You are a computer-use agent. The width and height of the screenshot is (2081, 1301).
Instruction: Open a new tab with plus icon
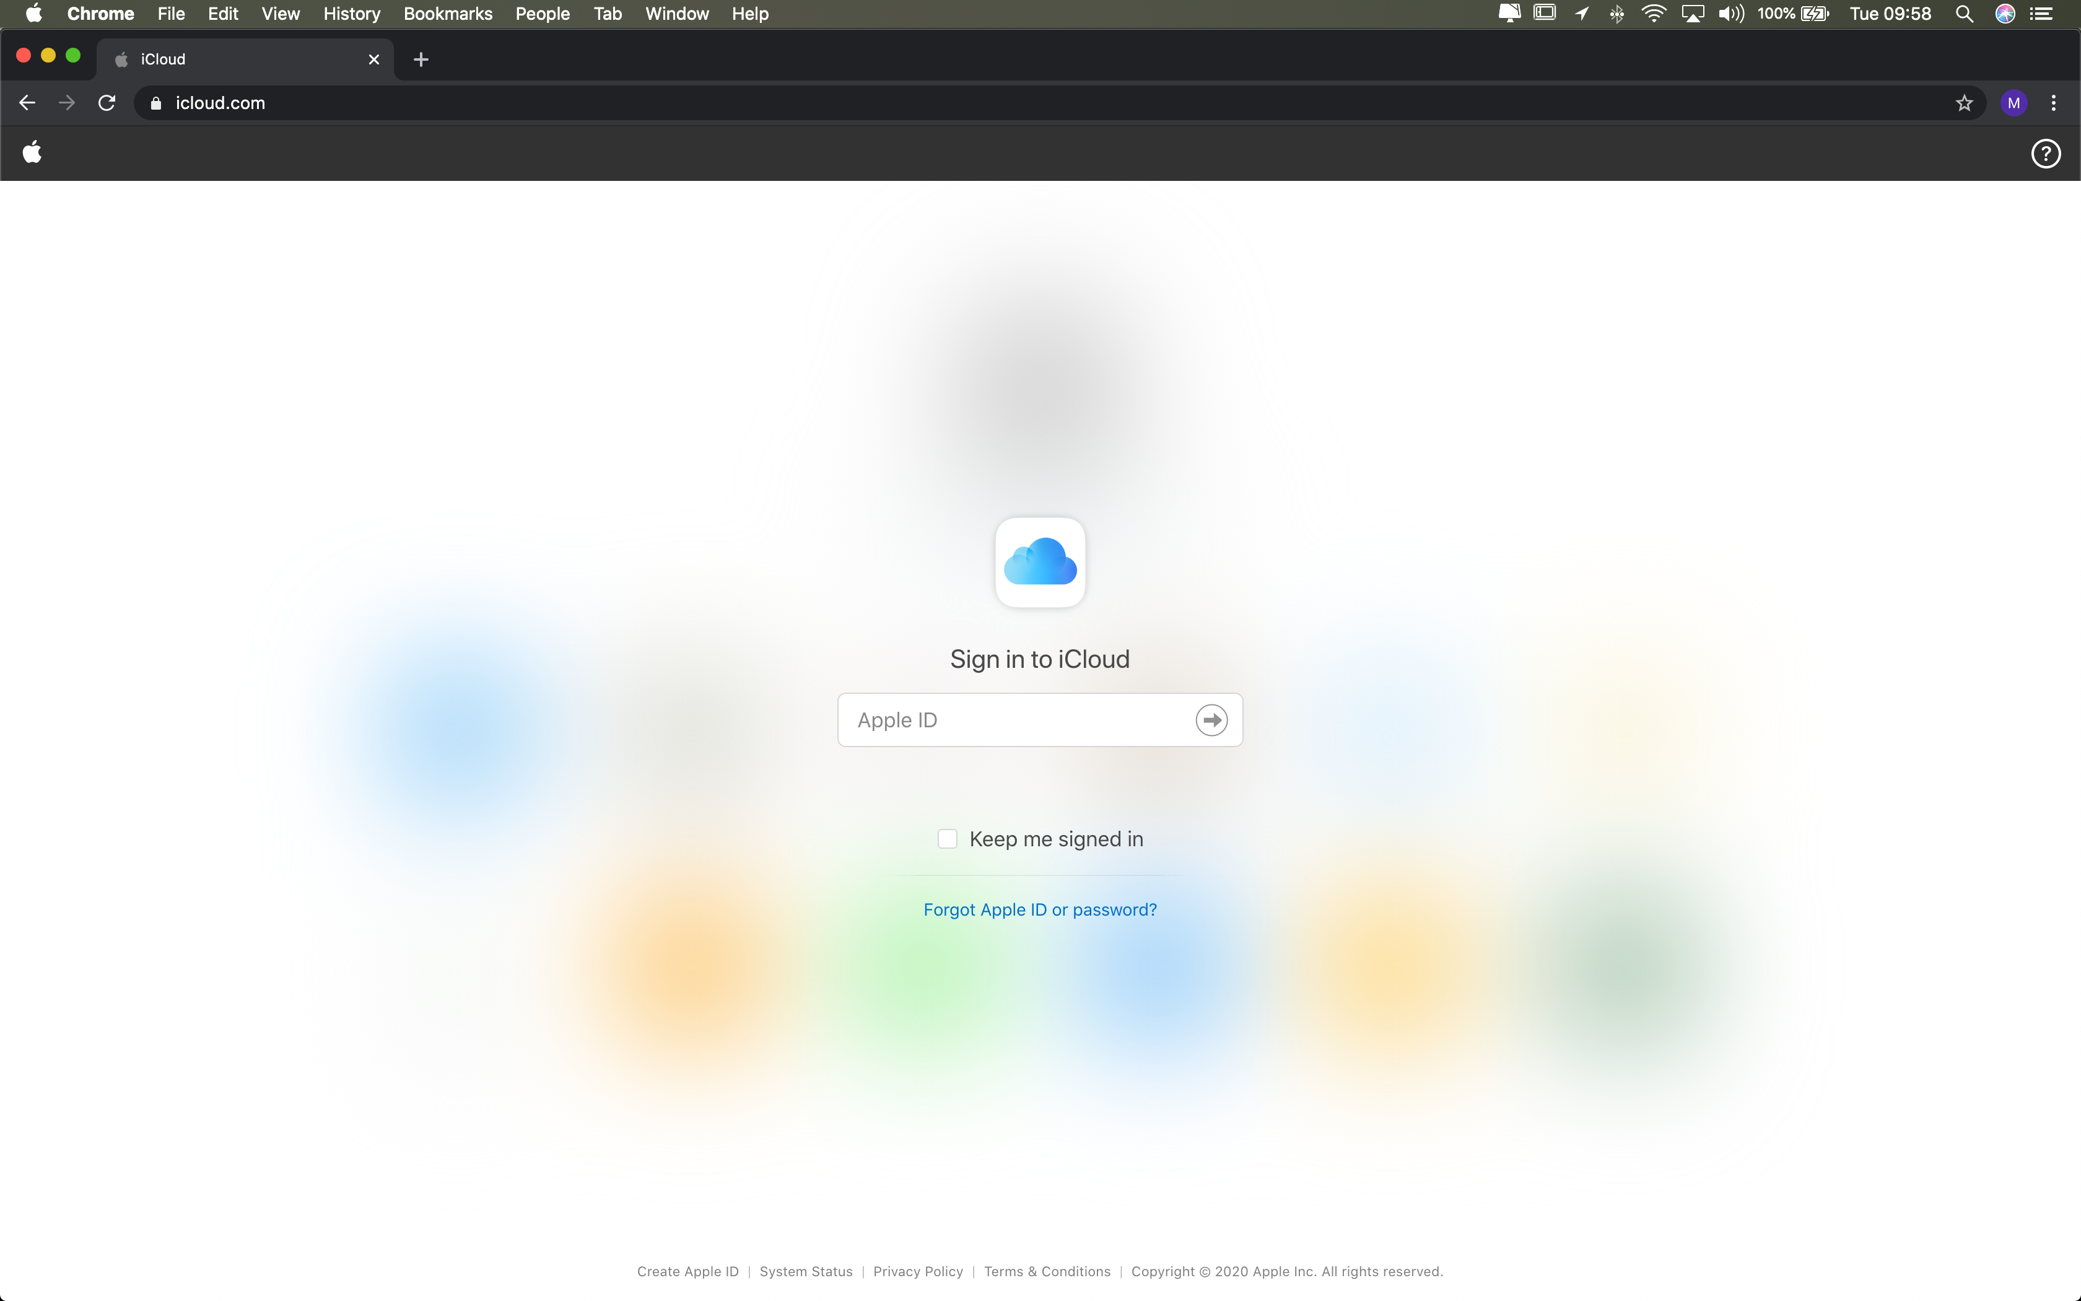coord(421,59)
